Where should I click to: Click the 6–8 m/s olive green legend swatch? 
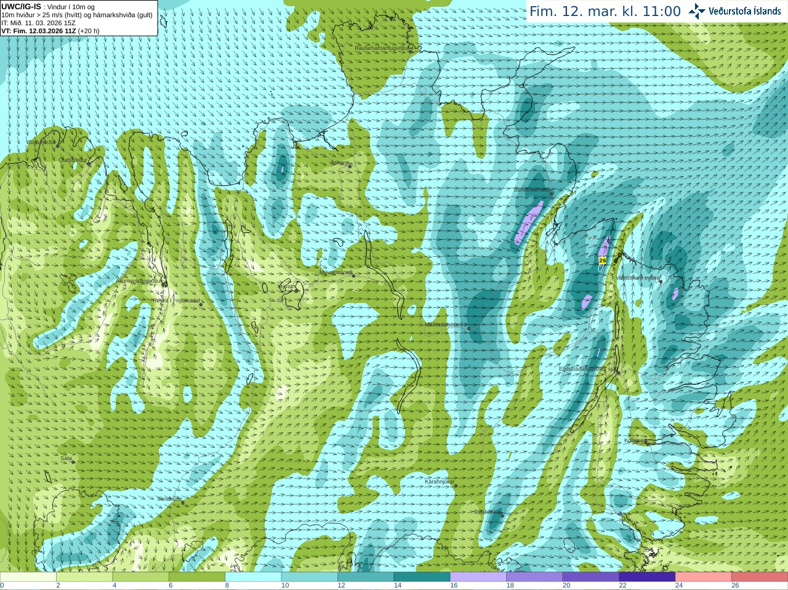(x=197, y=577)
